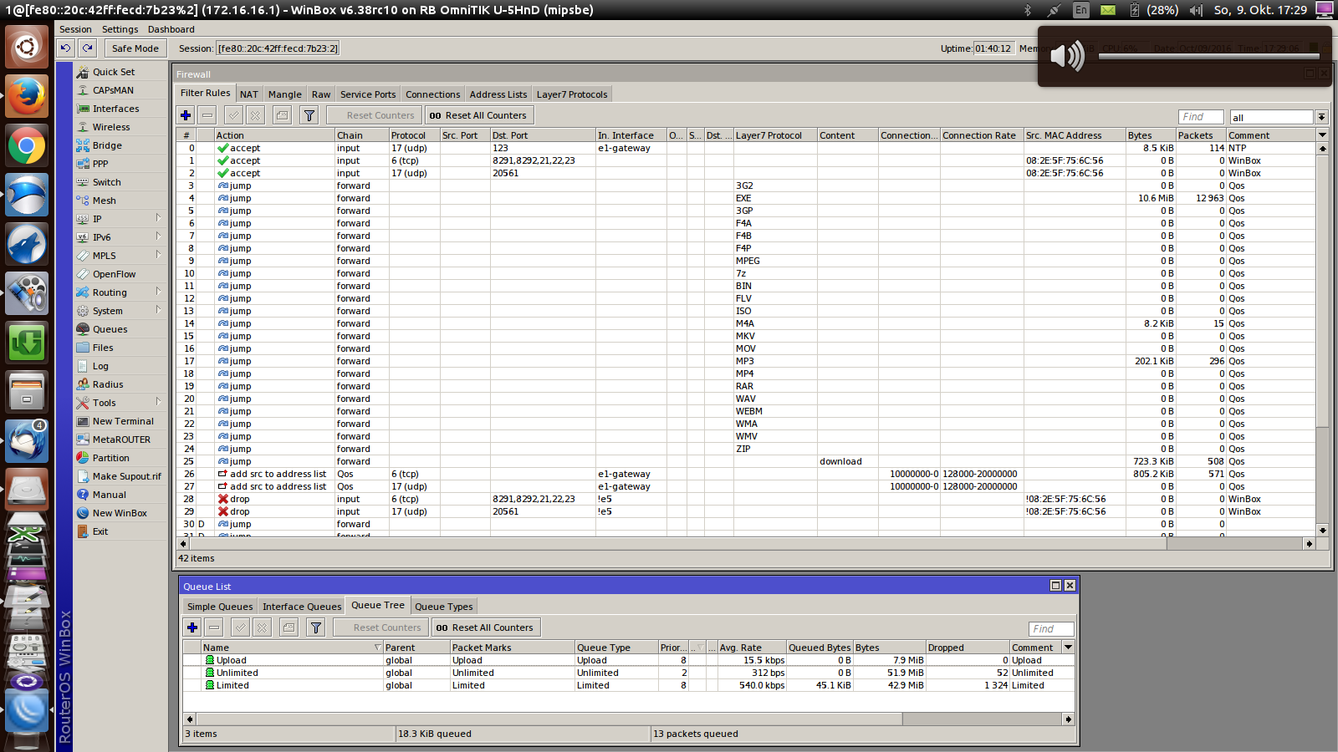The image size is (1338, 752).
Task: Open Firewall table column selector dropdown
Action: (1322, 135)
